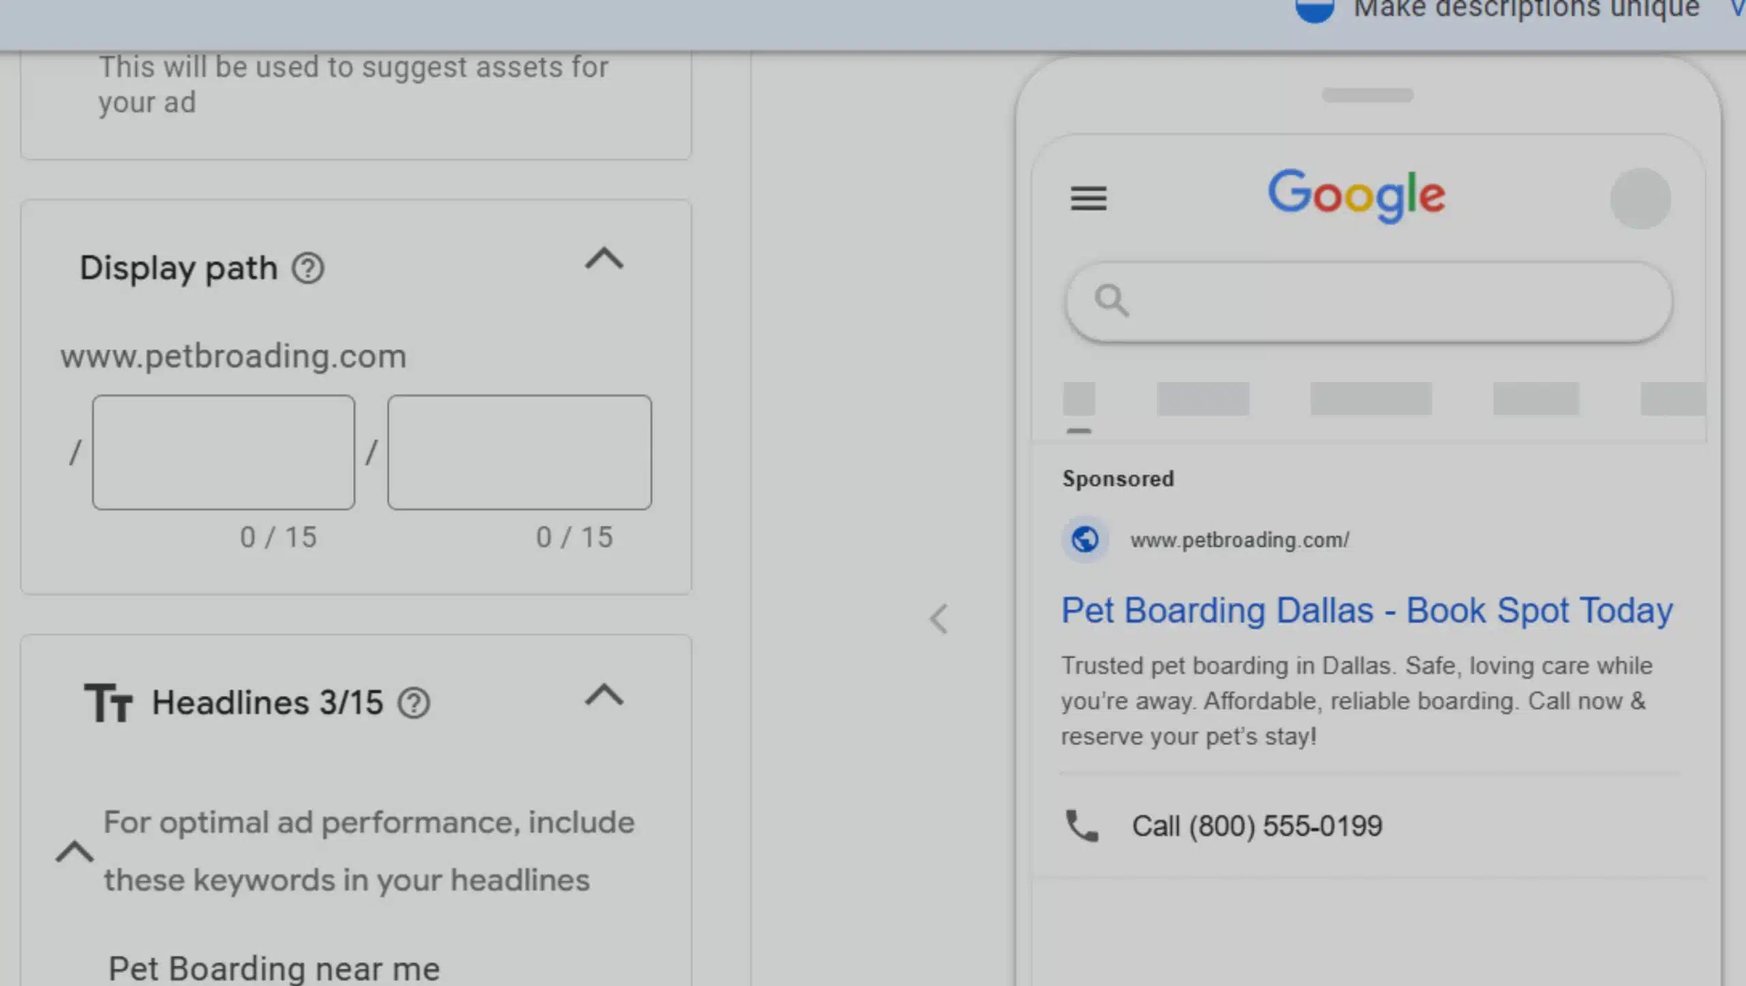The image size is (1746, 986).
Task: Collapse the keyword suggestions hint chevron
Action: [x=74, y=852]
